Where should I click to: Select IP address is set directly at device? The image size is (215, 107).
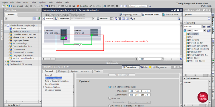pos(109,106)
